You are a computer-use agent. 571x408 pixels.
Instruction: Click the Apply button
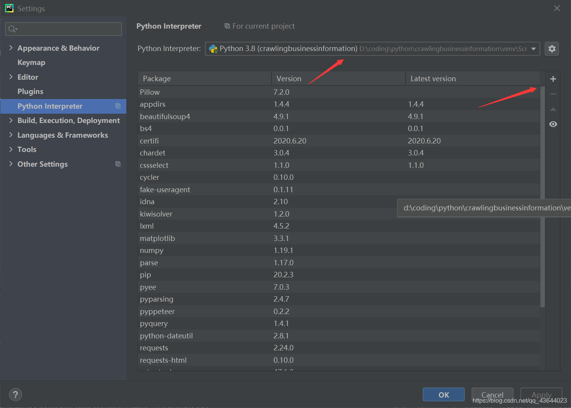pos(541,394)
